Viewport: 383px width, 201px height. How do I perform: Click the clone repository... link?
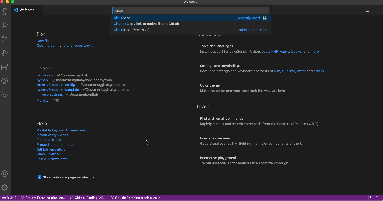(78, 46)
